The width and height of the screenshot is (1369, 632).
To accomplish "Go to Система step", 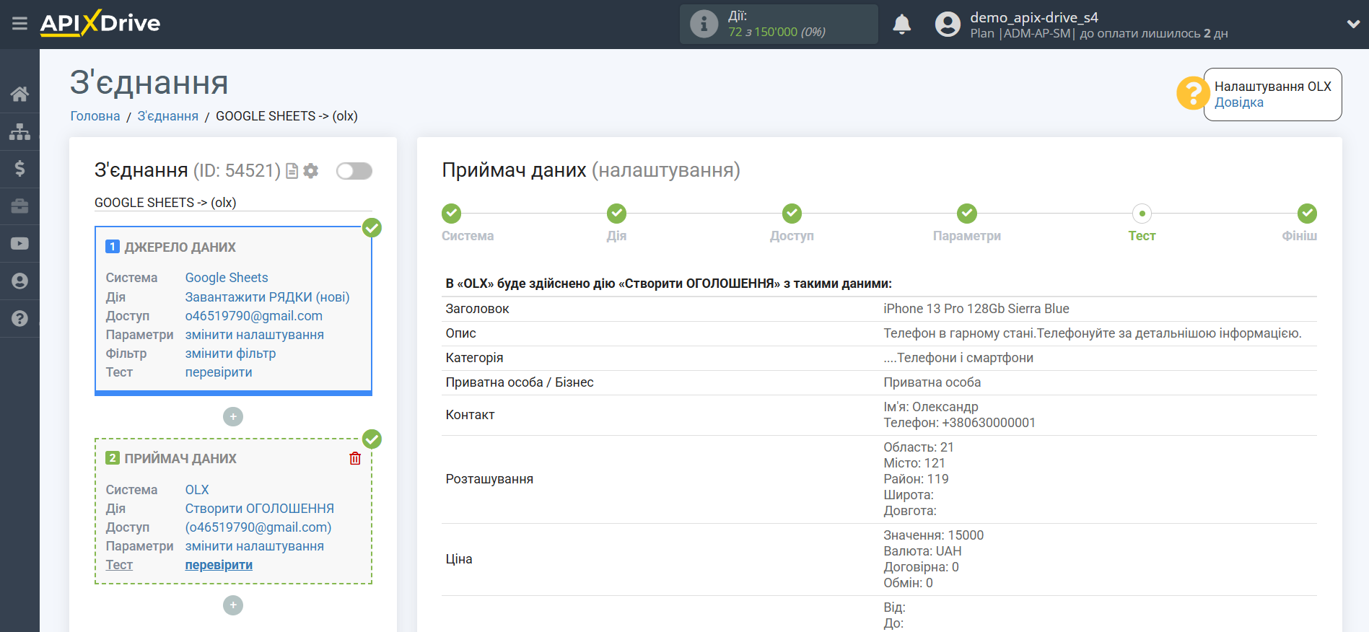I will tap(452, 214).
